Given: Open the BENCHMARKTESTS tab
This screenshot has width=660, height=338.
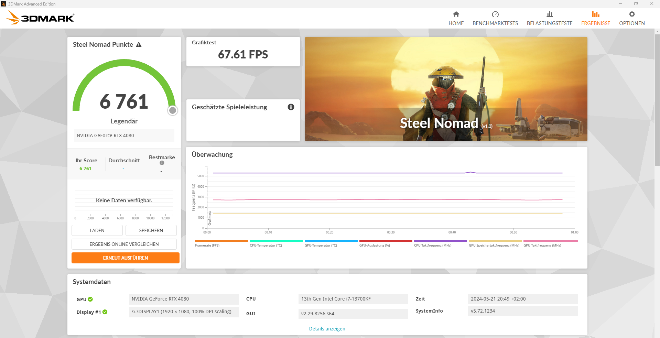Looking at the screenshot, I should pyautogui.click(x=495, y=23).
